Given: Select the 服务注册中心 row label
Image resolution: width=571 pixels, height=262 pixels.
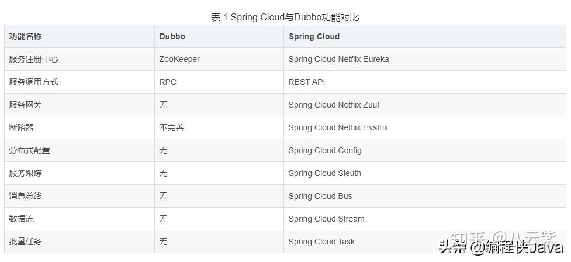Looking at the screenshot, I should tap(33, 59).
